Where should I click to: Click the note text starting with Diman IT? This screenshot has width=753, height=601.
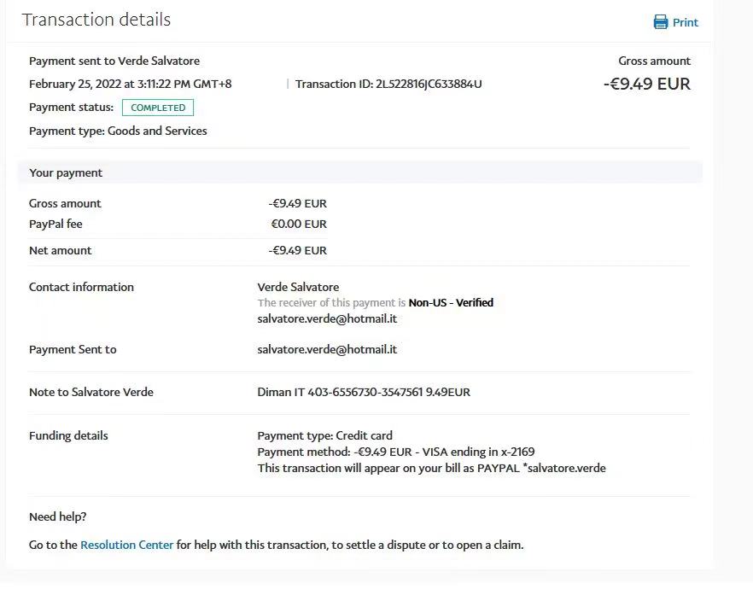point(364,392)
